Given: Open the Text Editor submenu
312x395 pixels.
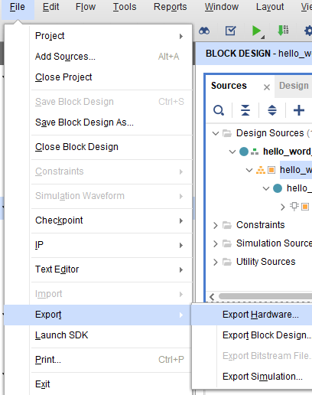Looking at the screenshot, I should point(98,269).
